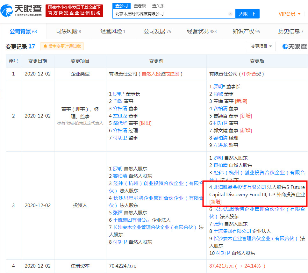Image resolution: width=308 pixels, height=273 pixels.
Task: Click the 变更前 column header
Action: (x=156, y=61)
